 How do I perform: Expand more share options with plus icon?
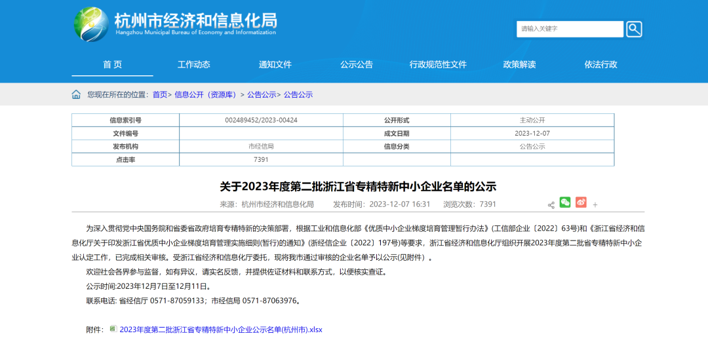(595, 204)
